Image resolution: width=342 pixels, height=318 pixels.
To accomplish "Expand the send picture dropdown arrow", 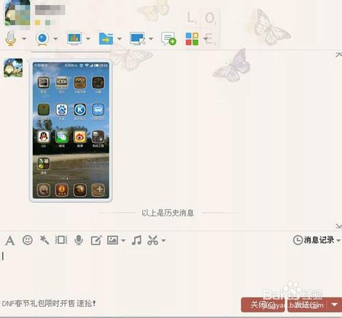I will (123, 241).
